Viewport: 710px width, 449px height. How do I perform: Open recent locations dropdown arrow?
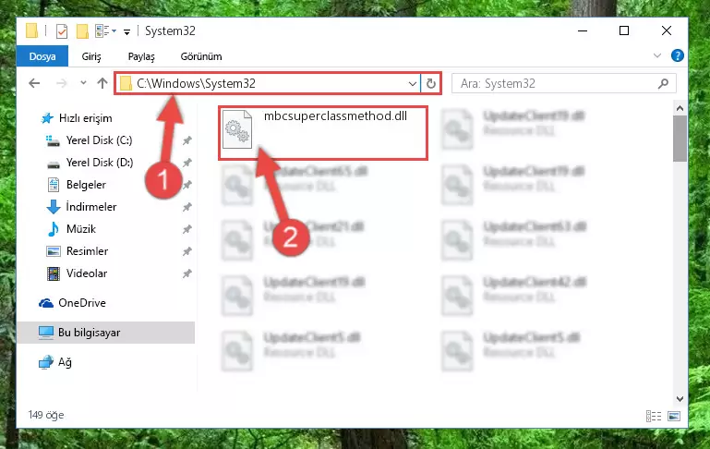[x=83, y=83]
